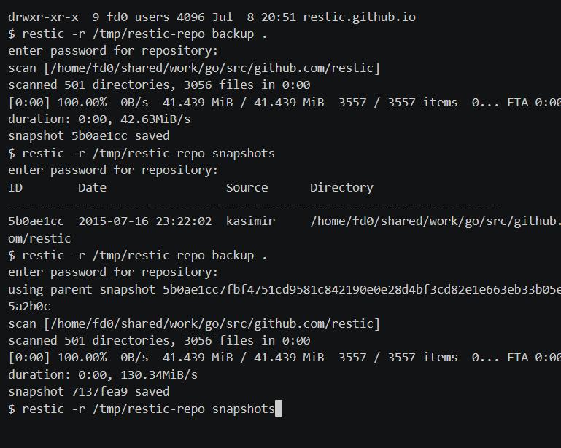Click the wrapped '5a2b0c' hash remainder
The height and width of the screenshot is (448, 561).
point(29,307)
